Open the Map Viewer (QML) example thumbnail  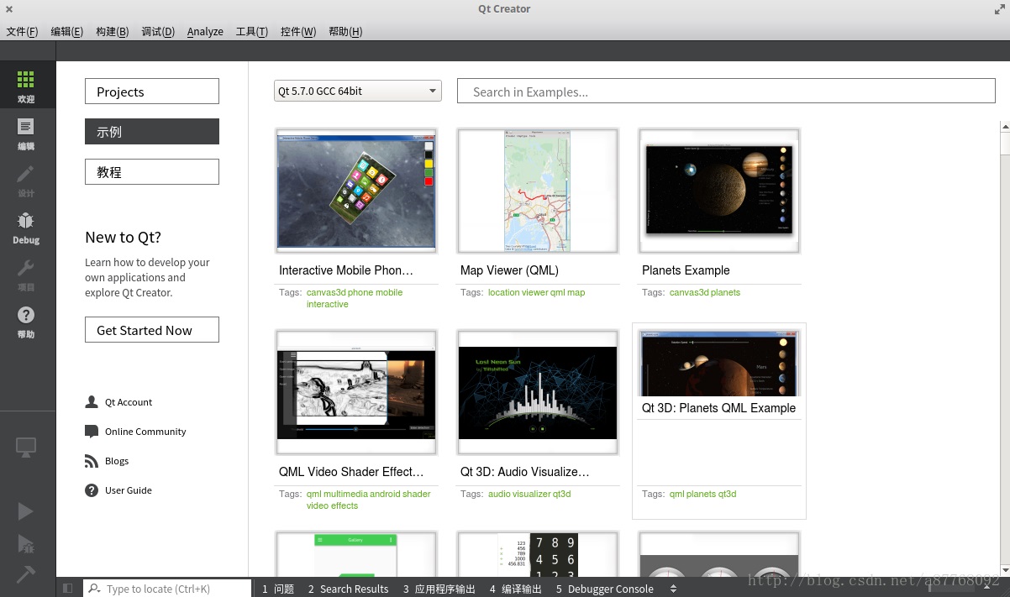(x=538, y=191)
